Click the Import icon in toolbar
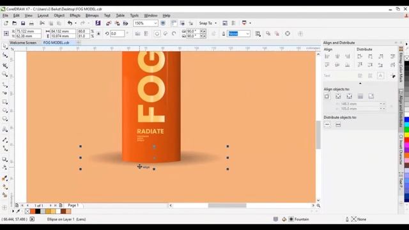The height and width of the screenshot is (230, 409). [x=109, y=23]
